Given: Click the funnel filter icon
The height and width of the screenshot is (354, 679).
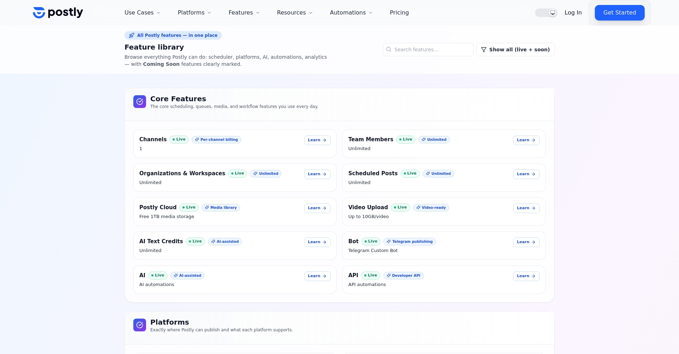Looking at the screenshot, I should click(x=484, y=50).
